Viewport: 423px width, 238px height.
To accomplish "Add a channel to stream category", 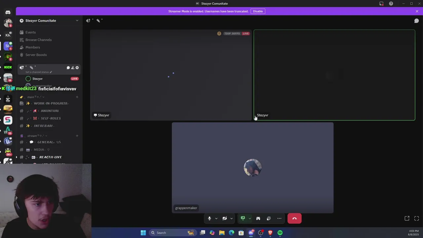I will coord(77,136).
